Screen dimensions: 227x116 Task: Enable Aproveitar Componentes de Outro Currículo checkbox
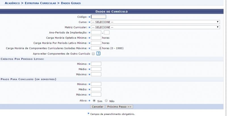[x=93, y=54]
